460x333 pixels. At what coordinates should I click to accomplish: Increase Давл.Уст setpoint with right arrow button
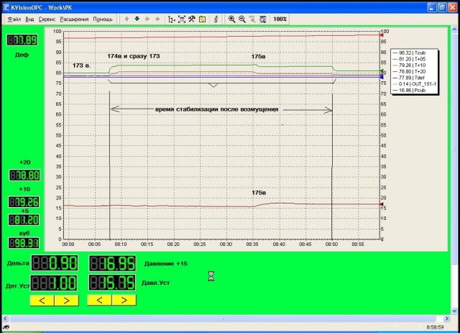click(124, 300)
